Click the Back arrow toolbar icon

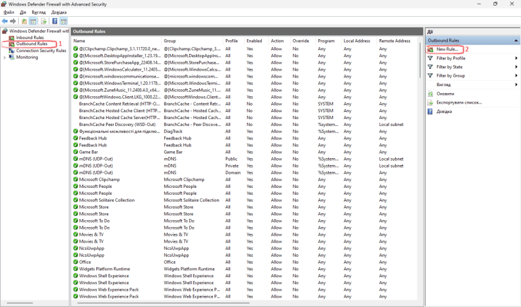5,21
